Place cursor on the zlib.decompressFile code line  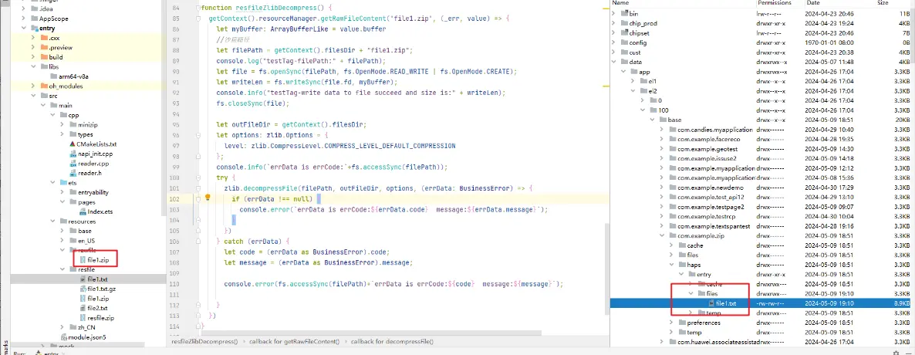click(378, 188)
